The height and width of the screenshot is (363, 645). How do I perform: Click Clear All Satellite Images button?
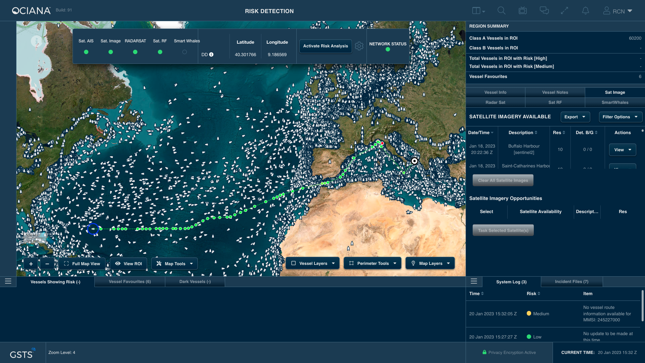point(503,180)
